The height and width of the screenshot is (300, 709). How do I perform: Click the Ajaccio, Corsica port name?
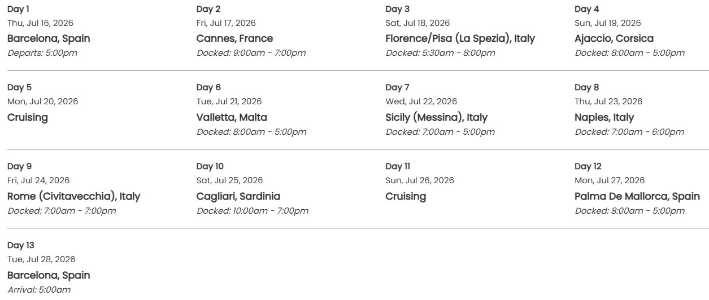click(x=614, y=38)
